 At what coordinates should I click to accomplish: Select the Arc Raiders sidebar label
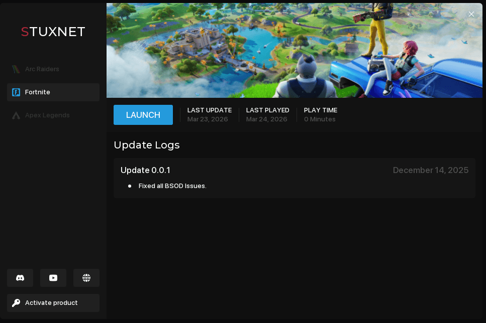(42, 69)
